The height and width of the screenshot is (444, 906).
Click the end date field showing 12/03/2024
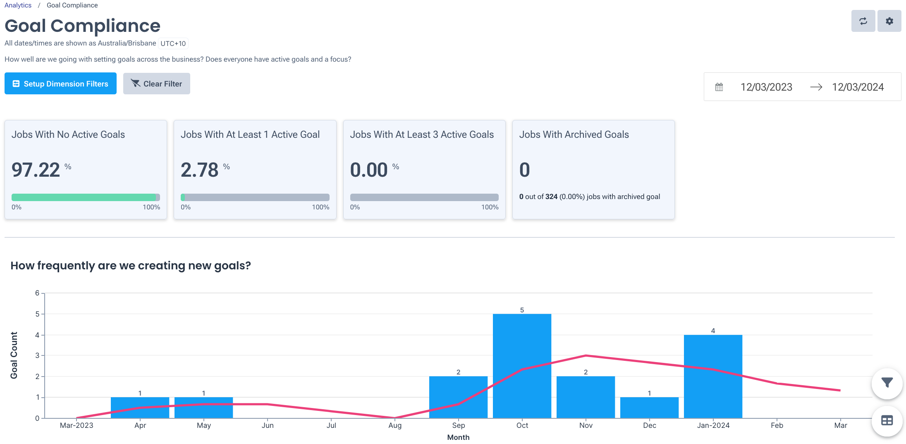pyautogui.click(x=858, y=87)
